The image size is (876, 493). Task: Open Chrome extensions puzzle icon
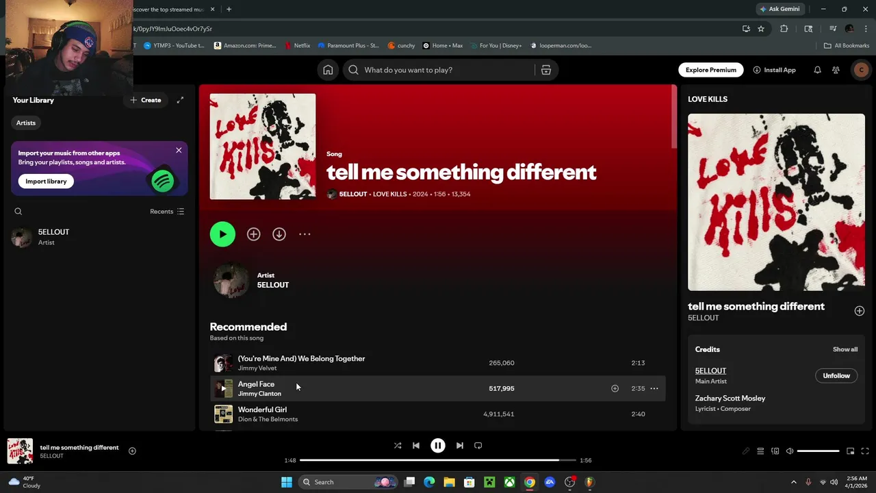click(784, 29)
